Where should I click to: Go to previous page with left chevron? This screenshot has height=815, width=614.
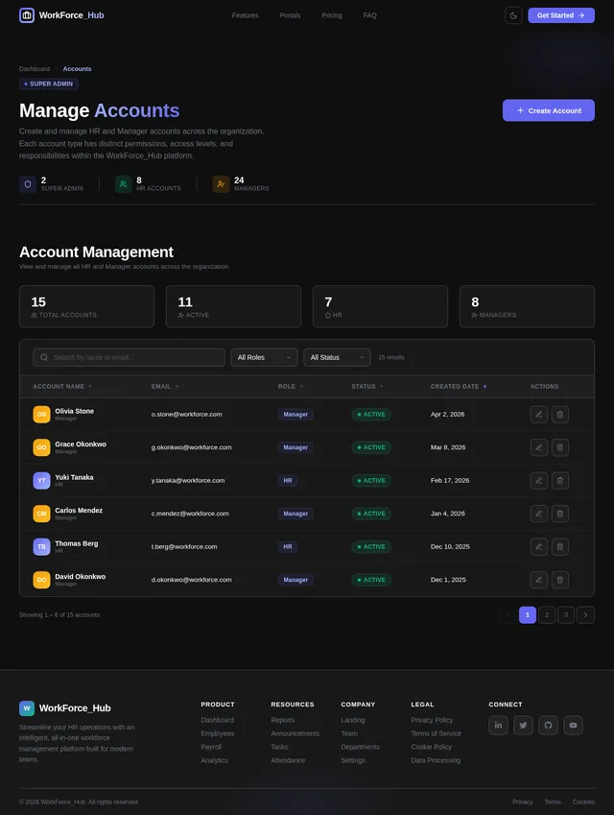[508, 615]
